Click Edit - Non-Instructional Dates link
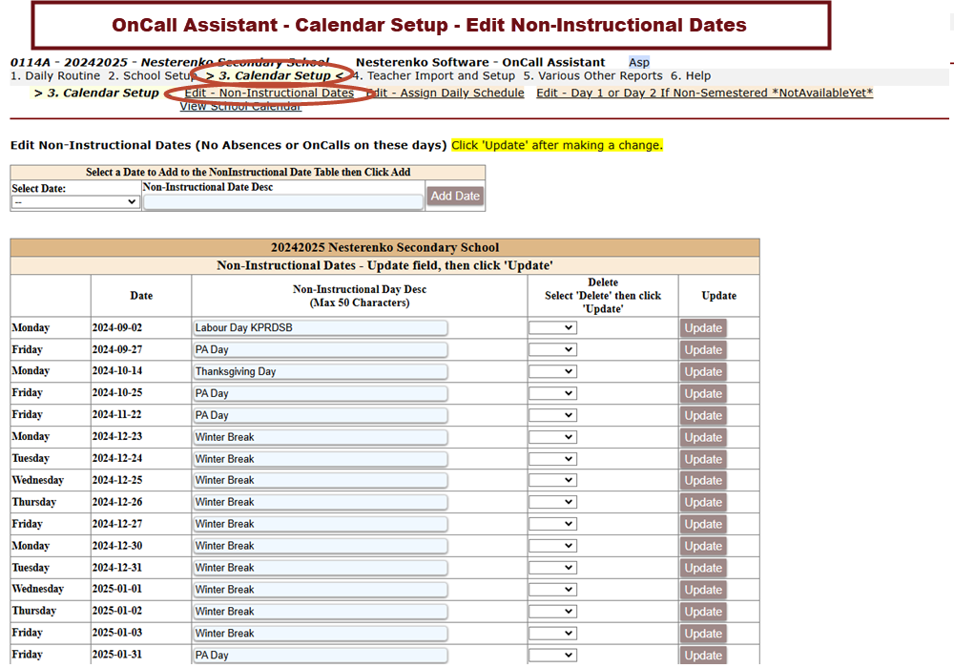954x668 pixels. click(x=269, y=94)
